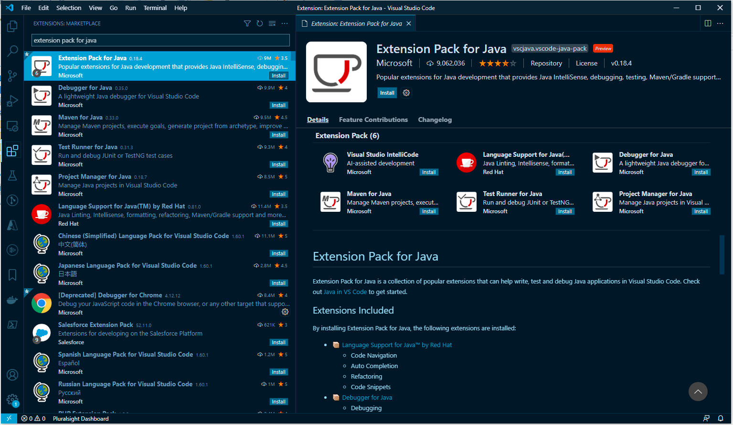Open the Run and Debug view
The width and height of the screenshot is (733, 425).
(12, 101)
